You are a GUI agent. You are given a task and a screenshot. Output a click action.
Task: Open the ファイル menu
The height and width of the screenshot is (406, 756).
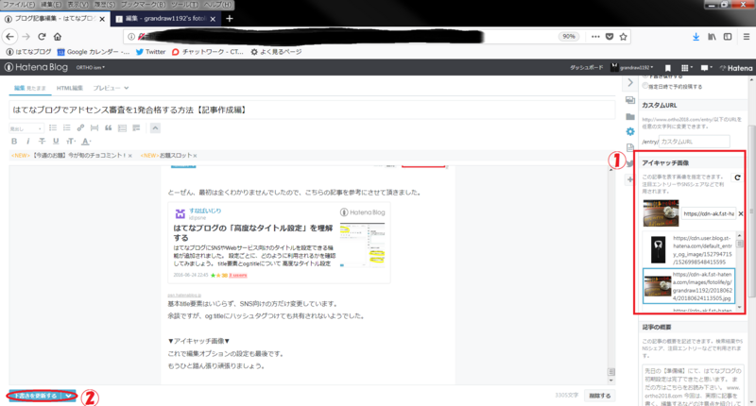[19, 5]
